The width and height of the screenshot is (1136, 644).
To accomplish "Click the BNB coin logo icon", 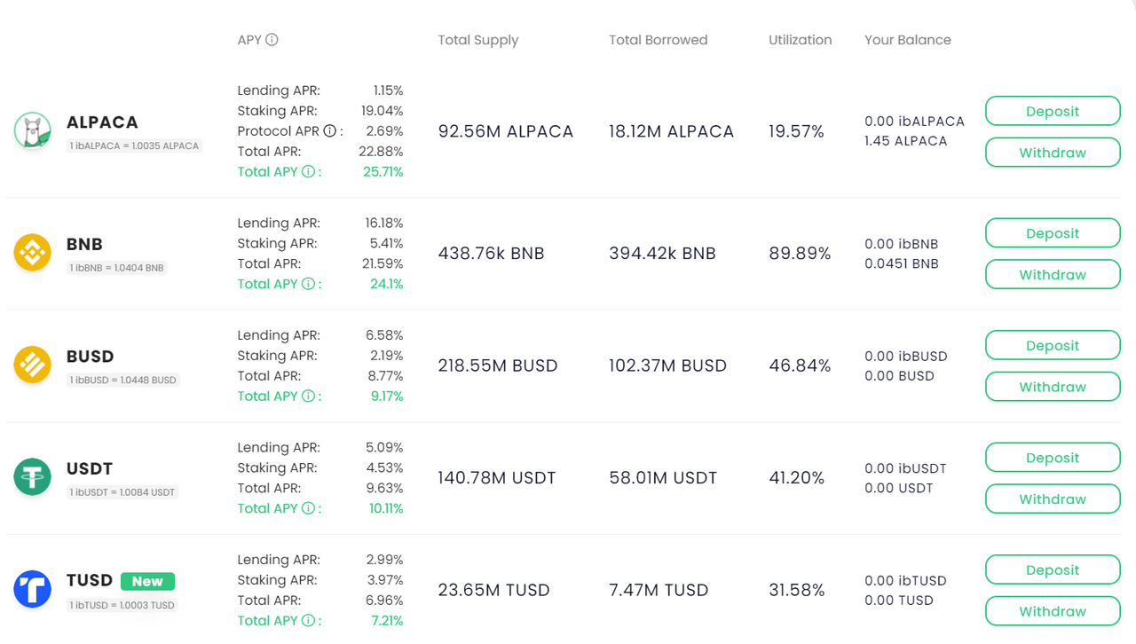I will coord(33,253).
